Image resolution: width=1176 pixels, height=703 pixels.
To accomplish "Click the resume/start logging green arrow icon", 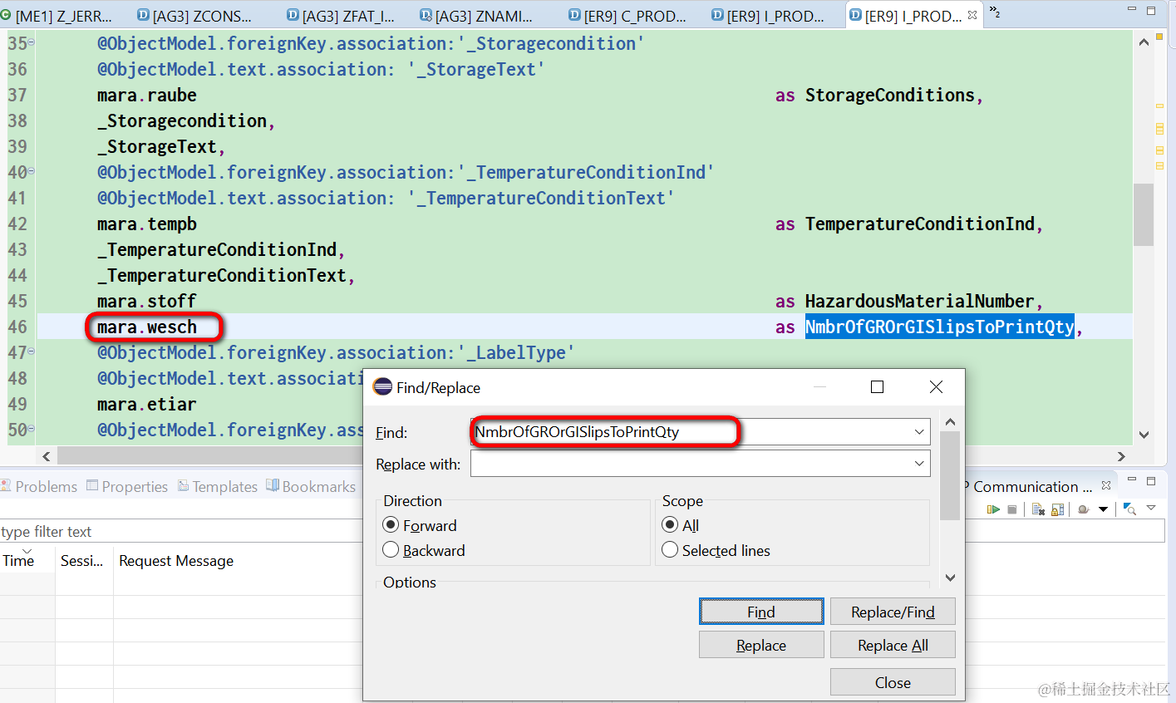I will coord(993,509).
